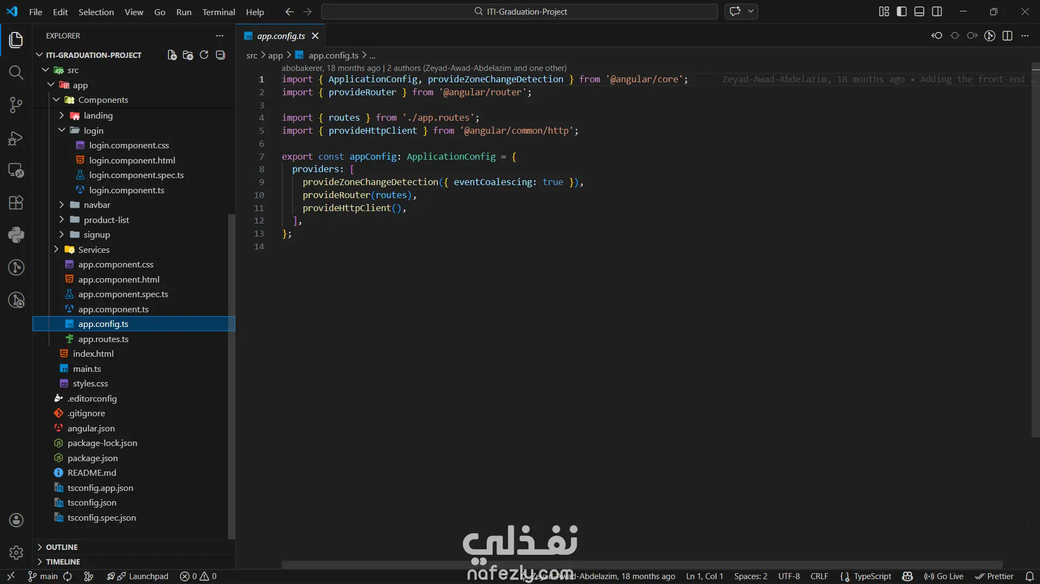Refresh the Explorer tree
1040x584 pixels.
click(204, 55)
